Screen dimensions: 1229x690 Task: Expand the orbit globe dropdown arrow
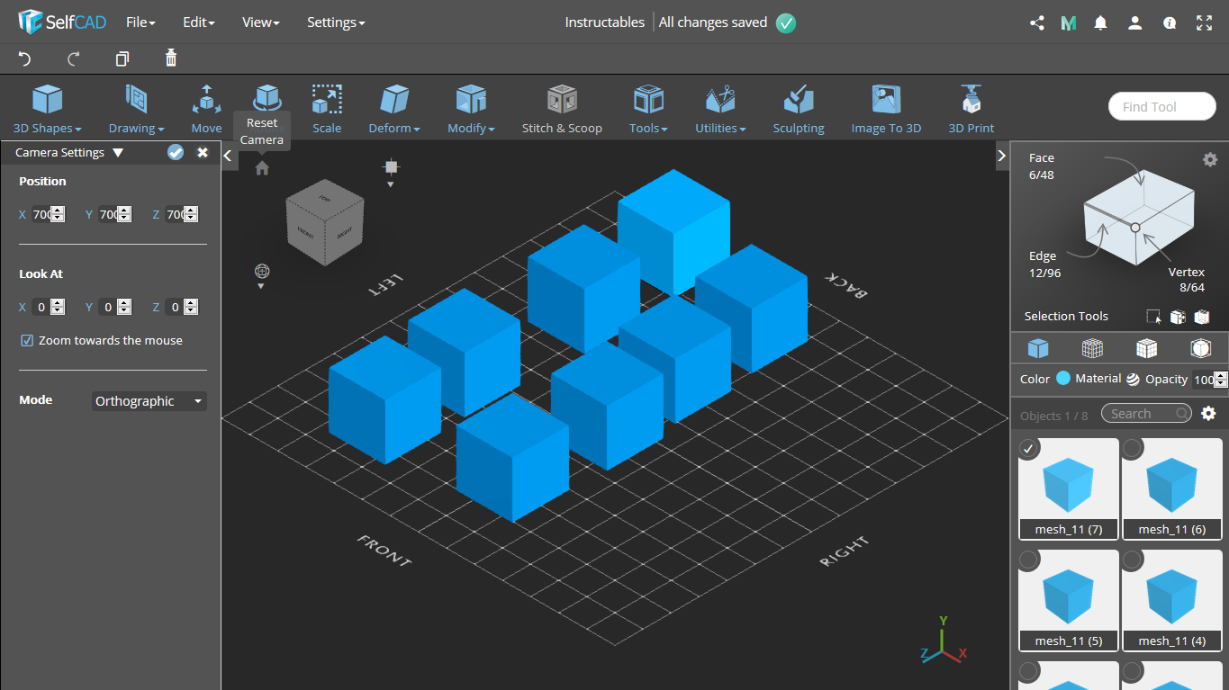[261, 287]
